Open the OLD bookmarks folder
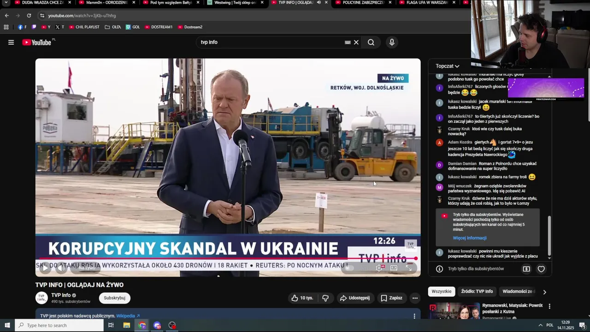 click(112, 27)
